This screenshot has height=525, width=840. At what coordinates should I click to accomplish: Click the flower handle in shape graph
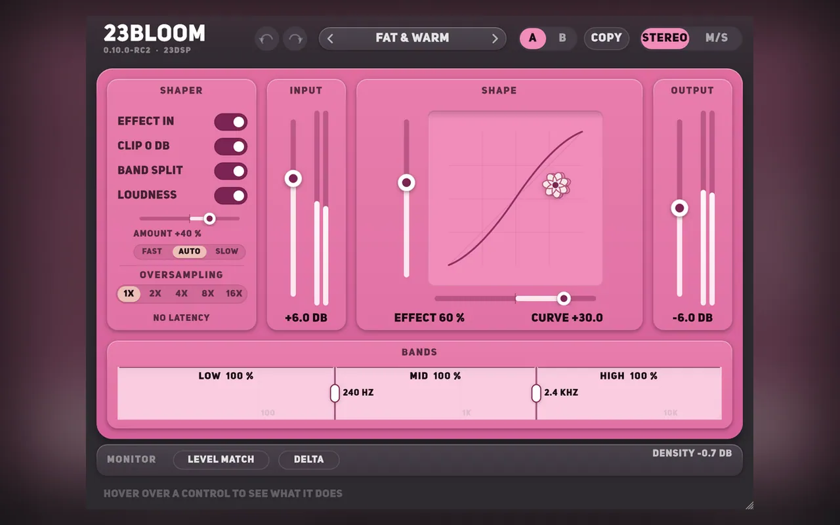click(556, 186)
